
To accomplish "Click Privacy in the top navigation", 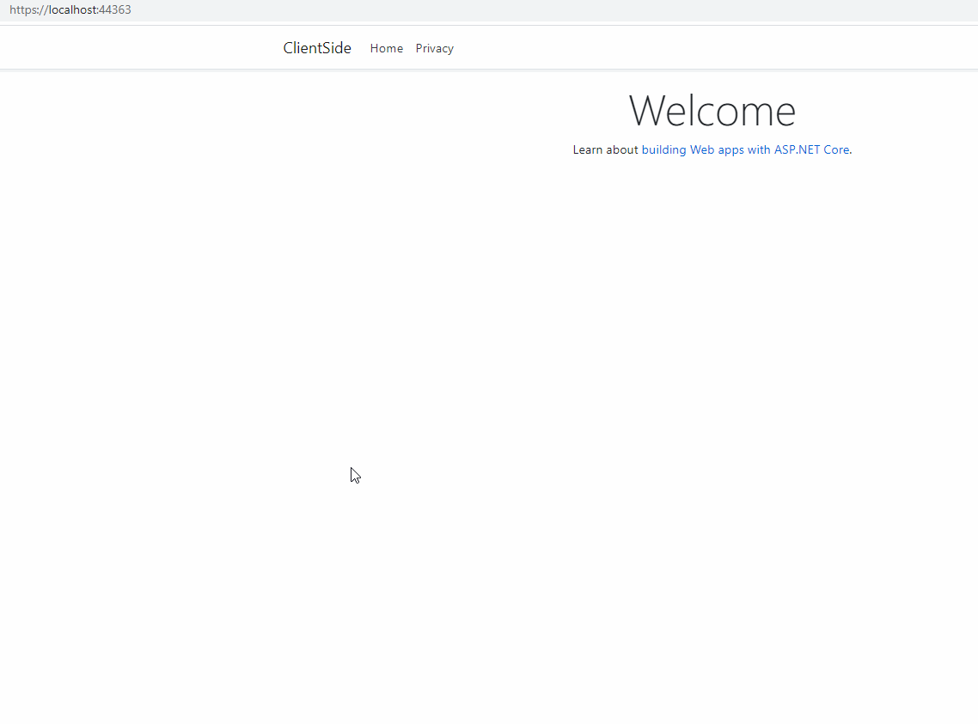I will point(434,48).
